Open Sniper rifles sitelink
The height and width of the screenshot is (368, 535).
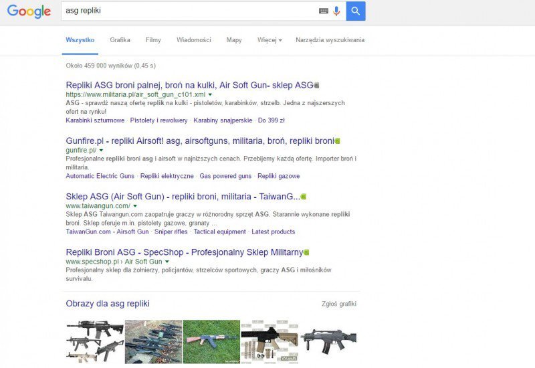(171, 232)
